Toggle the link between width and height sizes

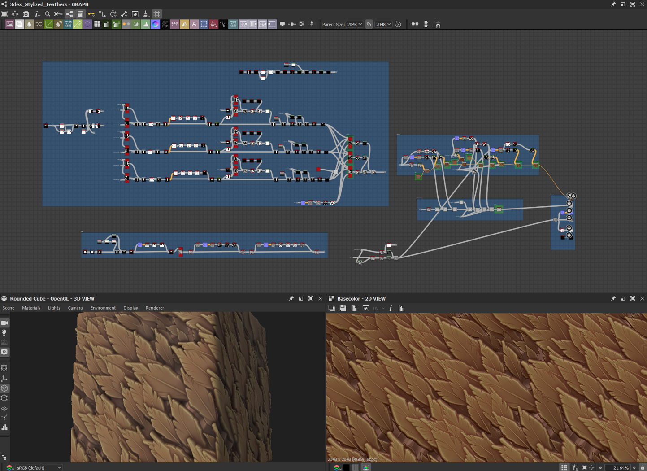coord(369,24)
